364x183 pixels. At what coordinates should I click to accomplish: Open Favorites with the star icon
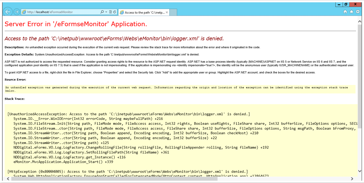352,12
